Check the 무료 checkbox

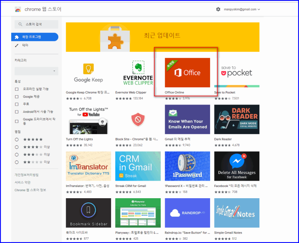17,104
